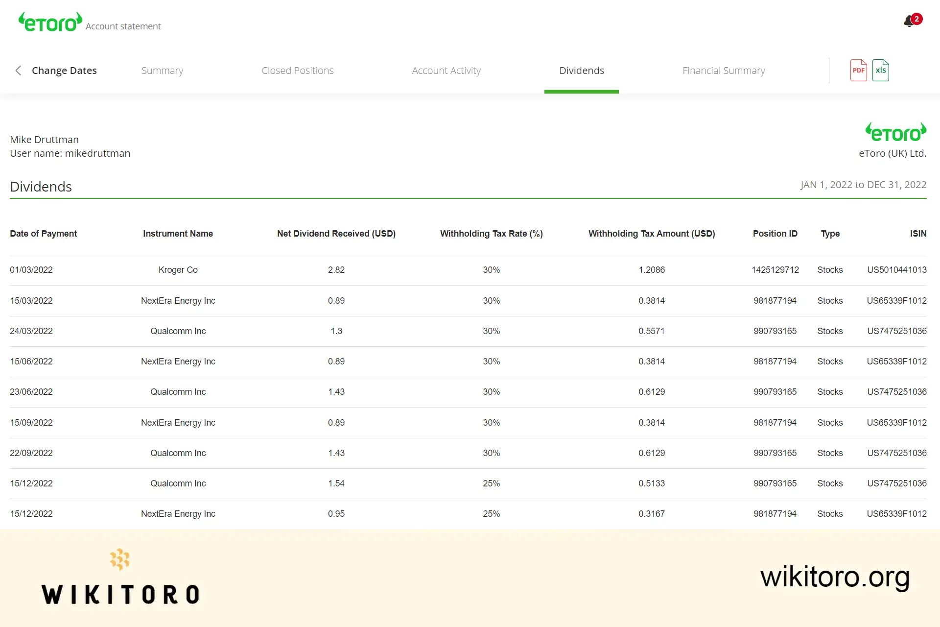
Task: Export the statement as XLS
Action: click(881, 70)
